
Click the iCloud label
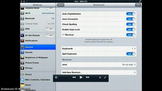28,74
